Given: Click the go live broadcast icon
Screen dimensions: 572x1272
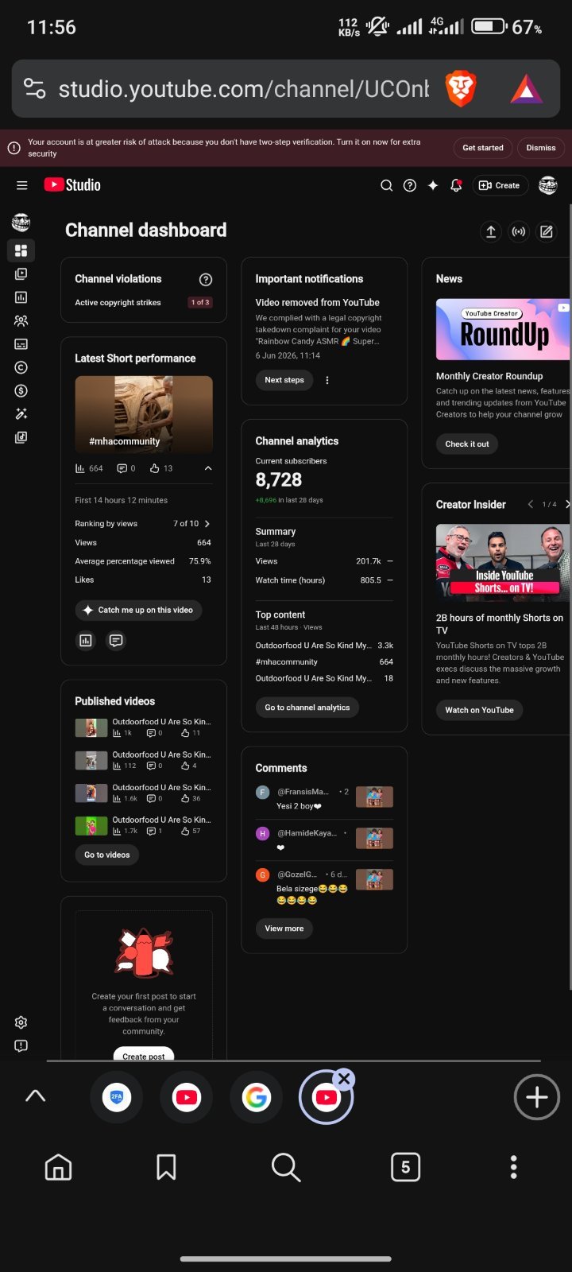Looking at the screenshot, I should point(519,231).
